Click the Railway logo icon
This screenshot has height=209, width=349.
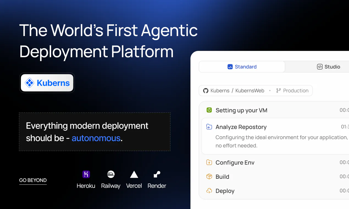pyautogui.click(x=111, y=174)
